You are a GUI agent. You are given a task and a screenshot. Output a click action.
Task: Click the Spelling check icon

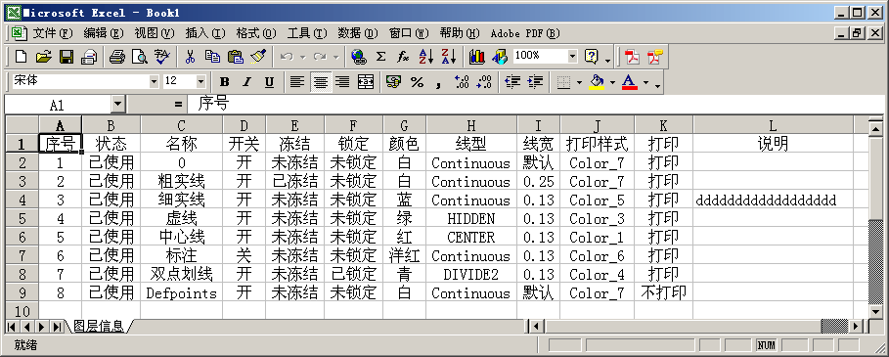[162, 56]
